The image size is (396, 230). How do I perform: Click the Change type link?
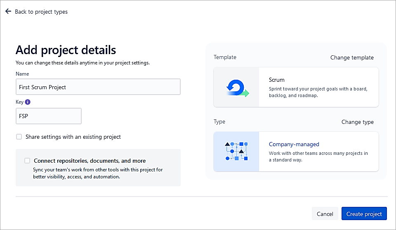pos(357,122)
